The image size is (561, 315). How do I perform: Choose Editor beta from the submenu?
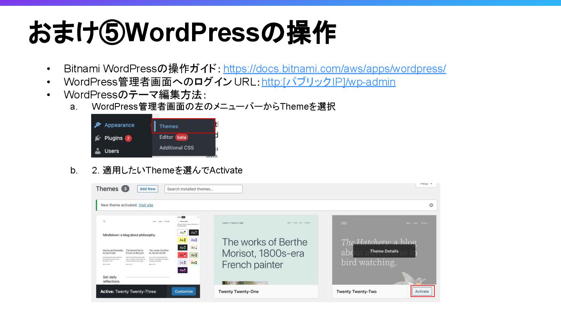pyautogui.click(x=173, y=137)
